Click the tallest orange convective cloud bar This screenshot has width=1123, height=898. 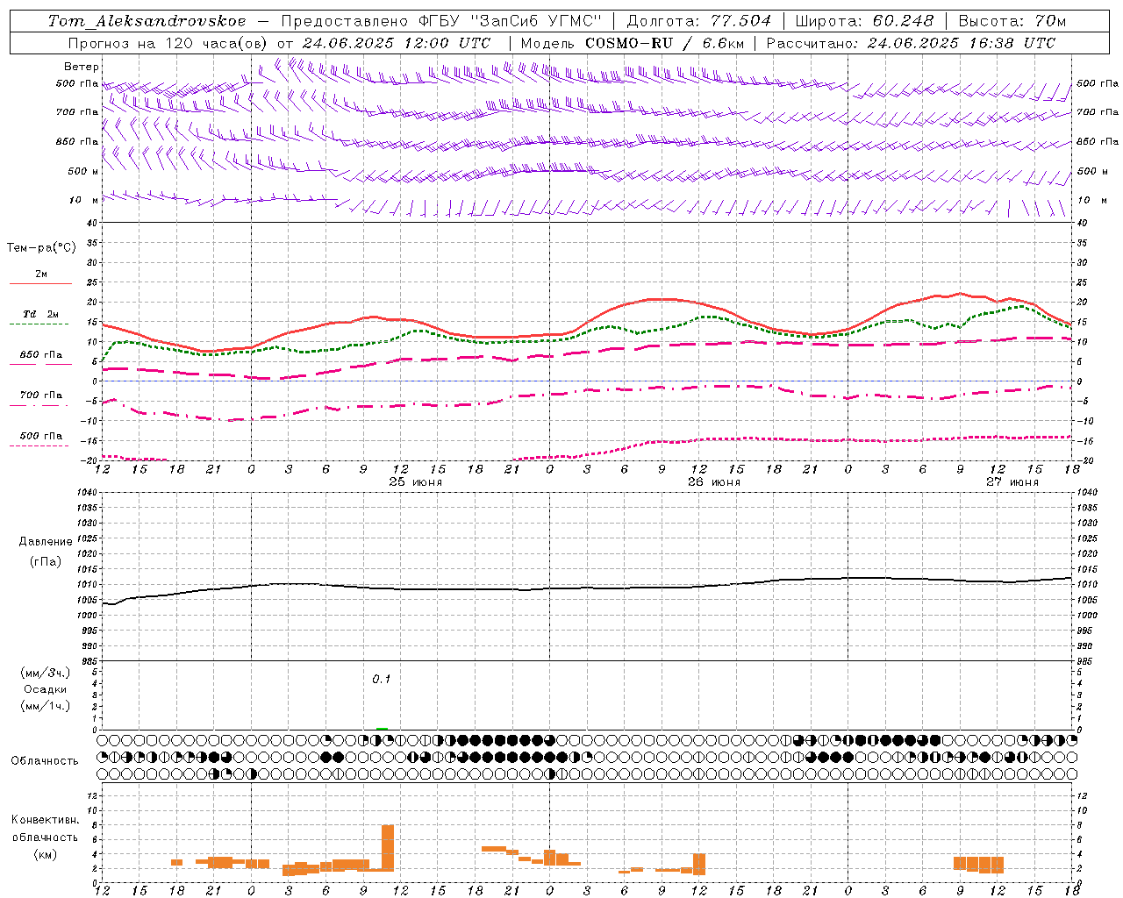click(x=388, y=847)
